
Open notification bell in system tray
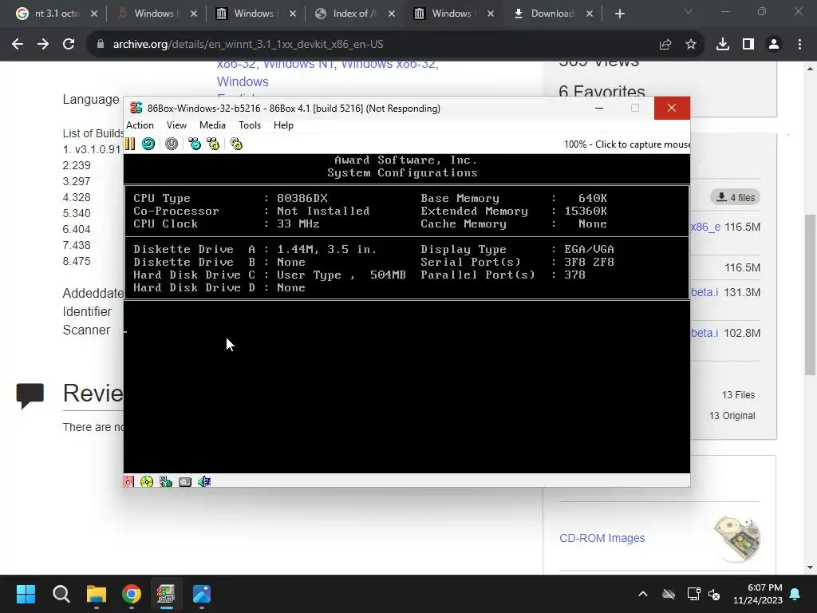click(795, 594)
